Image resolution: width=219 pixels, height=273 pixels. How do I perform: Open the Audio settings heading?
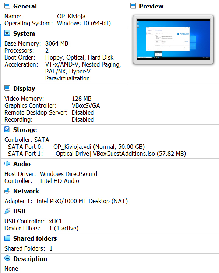(x=22, y=164)
